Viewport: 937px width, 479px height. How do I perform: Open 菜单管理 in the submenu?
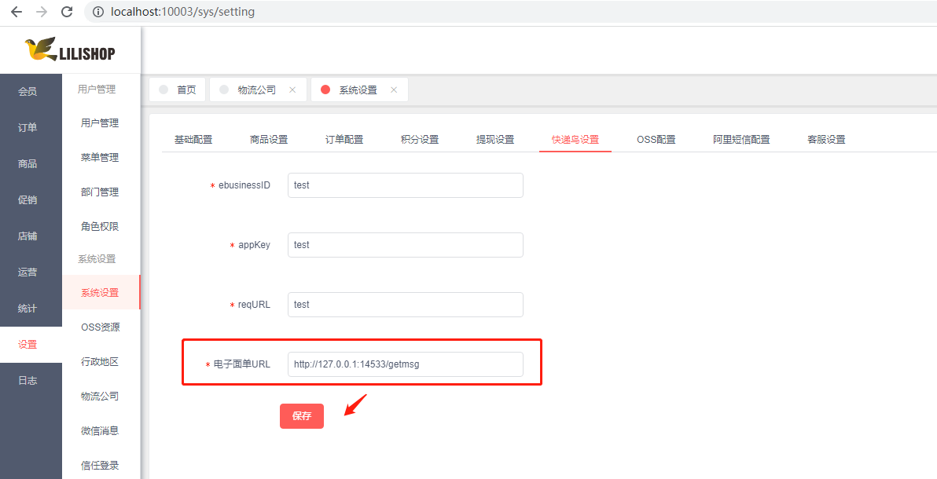(101, 158)
